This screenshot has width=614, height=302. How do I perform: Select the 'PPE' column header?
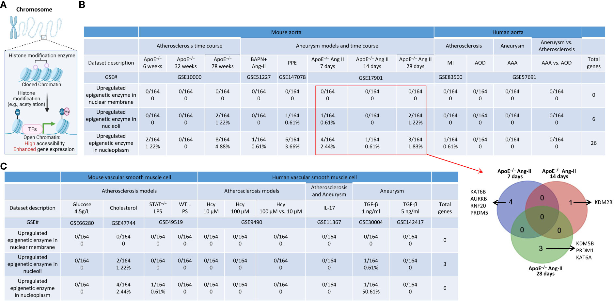pyautogui.click(x=292, y=63)
